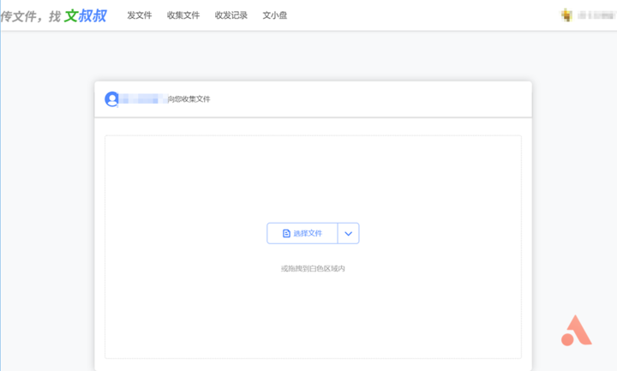Go to the 收集文件 page
Image resolution: width=617 pixels, height=371 pixels.
(183, 15)
